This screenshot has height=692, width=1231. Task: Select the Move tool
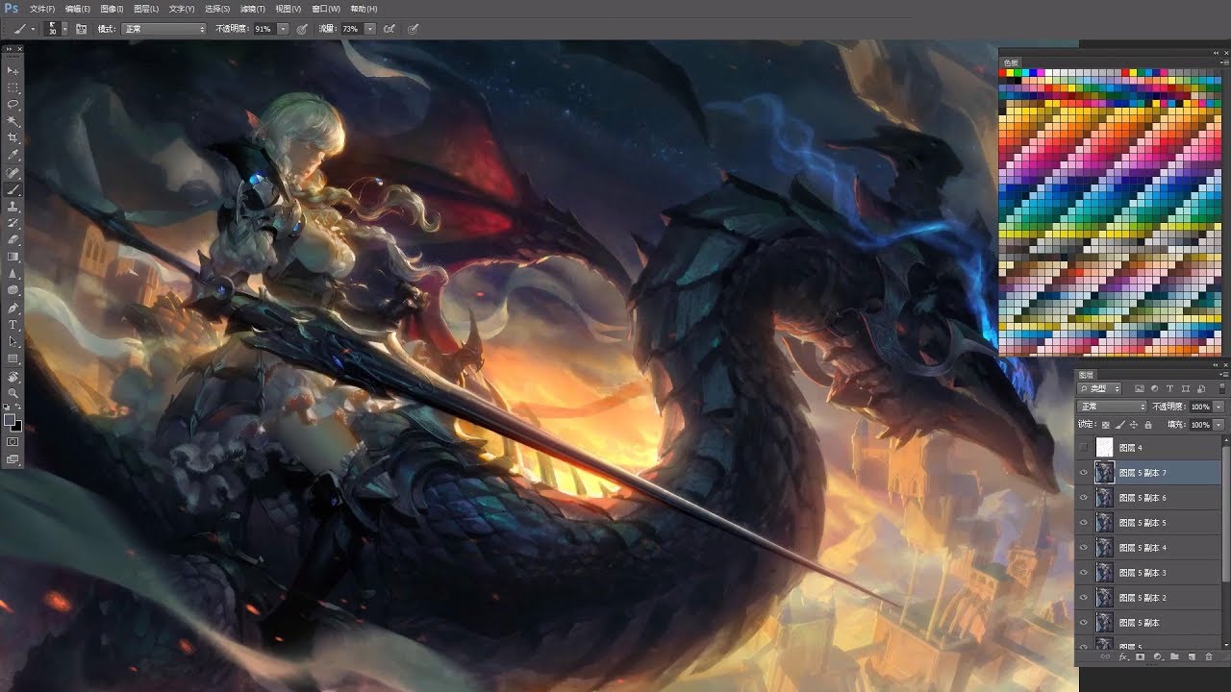(13, 70)
